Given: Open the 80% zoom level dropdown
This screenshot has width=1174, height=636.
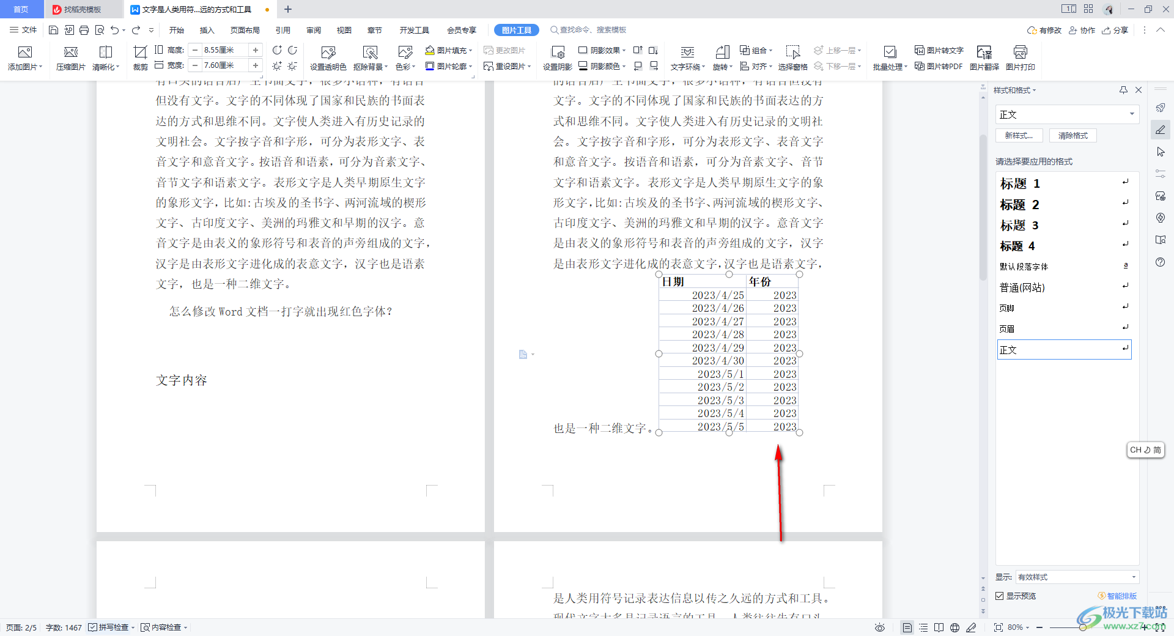Looking at the screenshot, I should pyautogui.click(x=1019, y=627).
